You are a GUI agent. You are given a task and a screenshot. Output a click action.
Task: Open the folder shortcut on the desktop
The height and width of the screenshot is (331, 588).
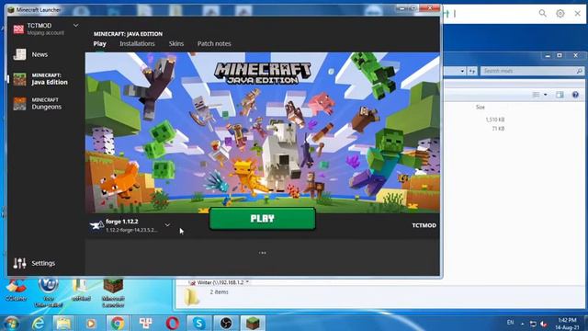81,291
